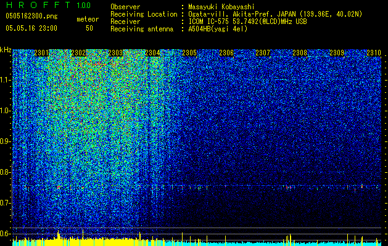Screen dimensions: 388x246
Task: Click the 0.7 kHz axis label
Action: point(6,203)
